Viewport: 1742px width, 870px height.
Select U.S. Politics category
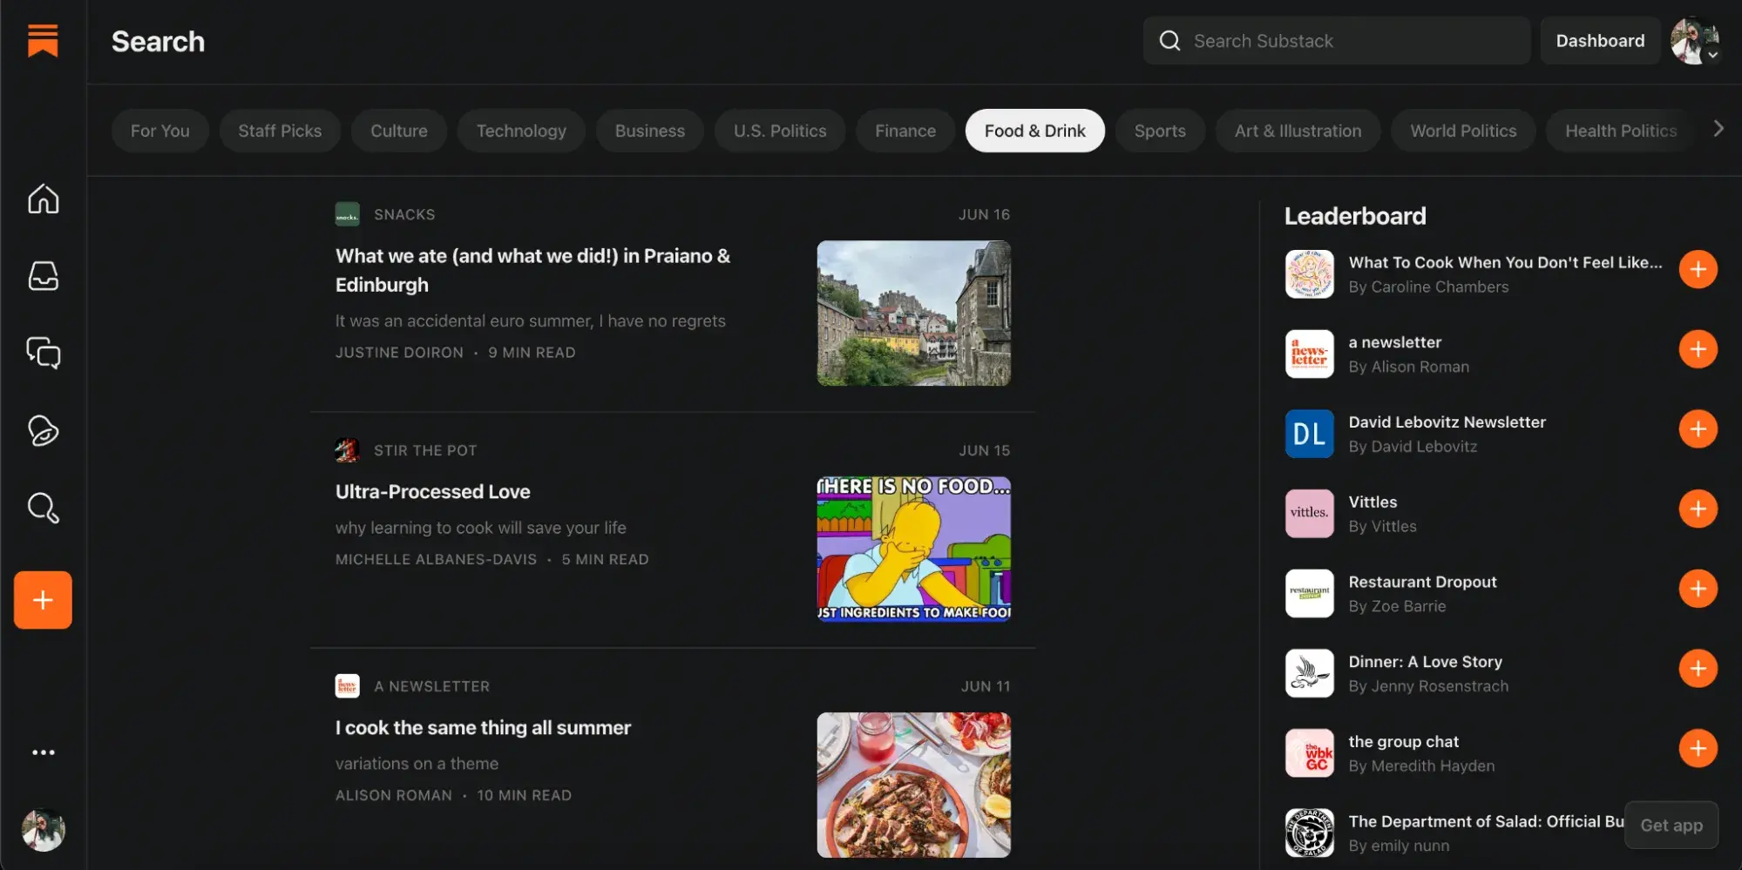[780, 131]
